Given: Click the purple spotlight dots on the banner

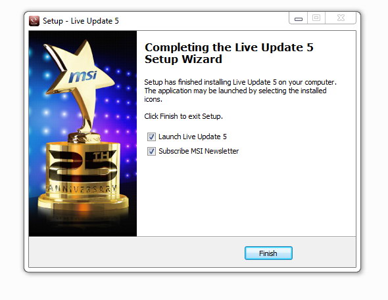Looking at the screenshot, I should pyautogui.click(x=118, y=108).
